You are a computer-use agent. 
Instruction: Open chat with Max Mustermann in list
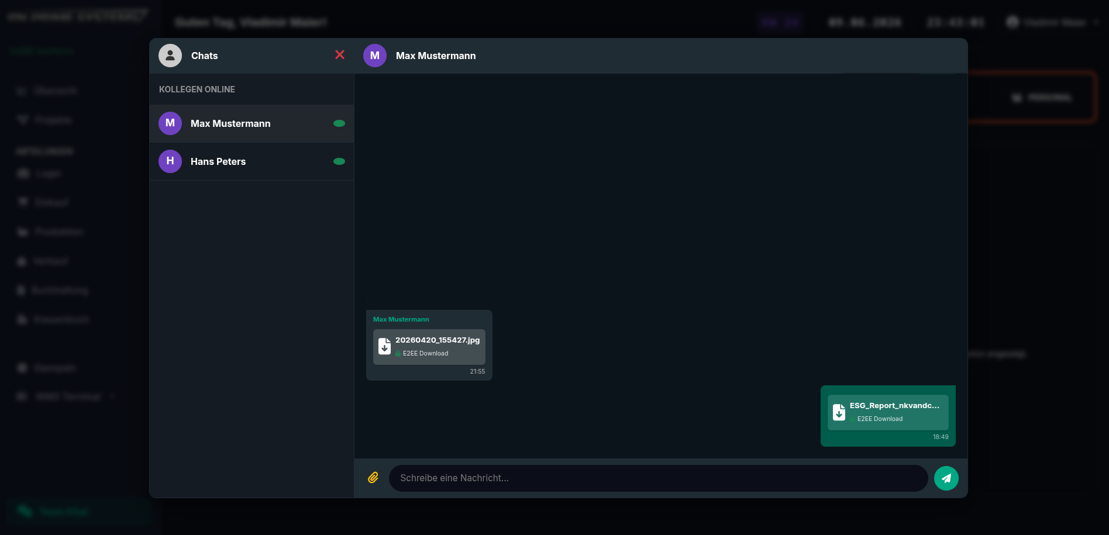click(x=252, y=123)
